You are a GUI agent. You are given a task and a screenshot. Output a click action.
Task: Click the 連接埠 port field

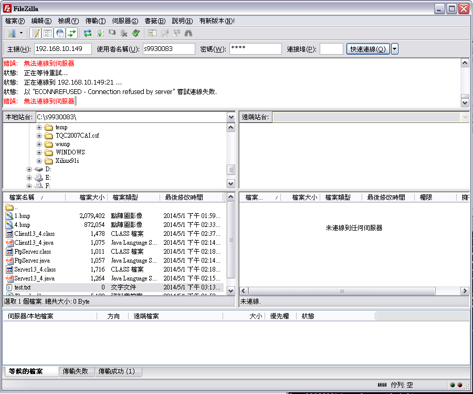[331, 49]
